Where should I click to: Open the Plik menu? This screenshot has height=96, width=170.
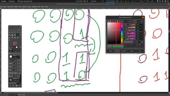(x=1, y=7)
